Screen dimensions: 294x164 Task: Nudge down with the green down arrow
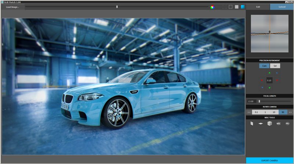point(269,88)
